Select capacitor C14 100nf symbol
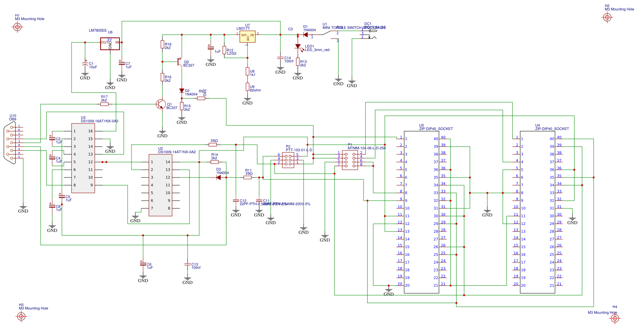The height and width of the screenshot is (328, 638). coord(280,58)
